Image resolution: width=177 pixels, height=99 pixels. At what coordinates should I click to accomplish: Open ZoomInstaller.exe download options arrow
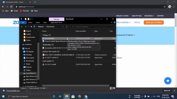(x=27, y=91)
